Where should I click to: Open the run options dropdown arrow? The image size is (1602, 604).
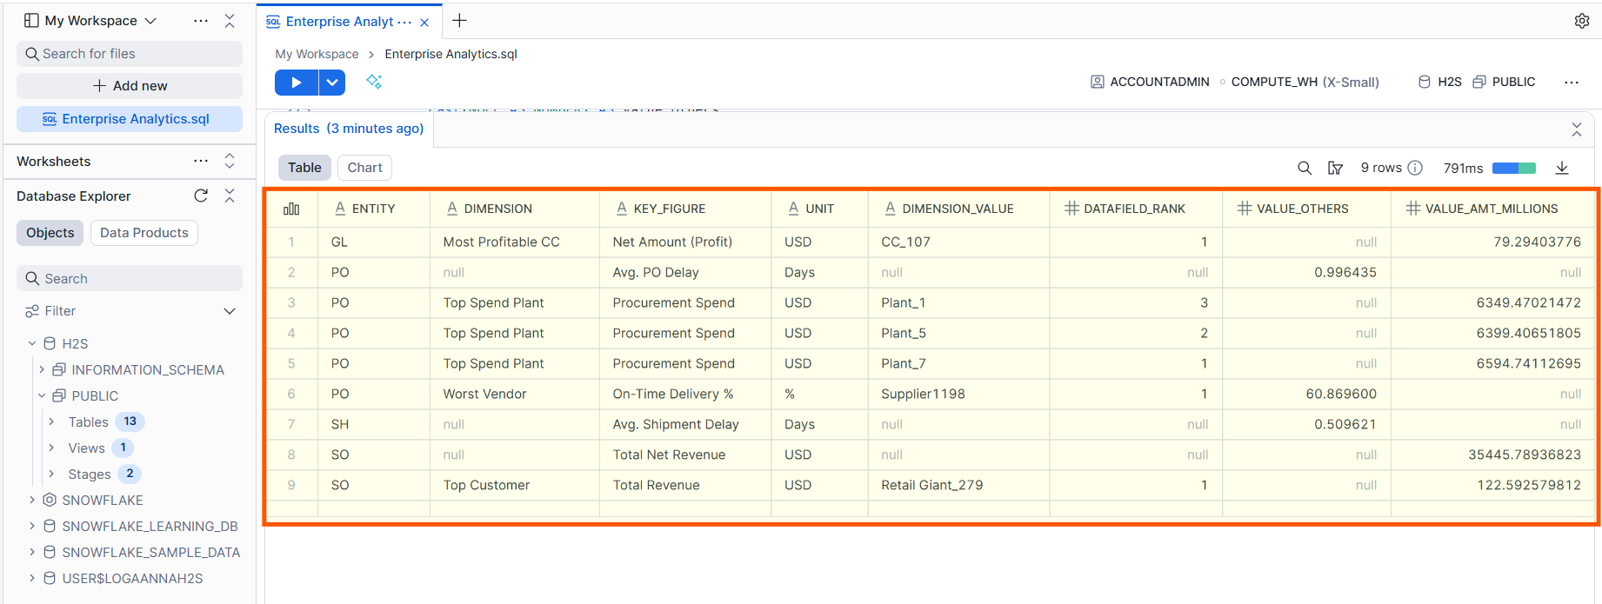[332, 83]
